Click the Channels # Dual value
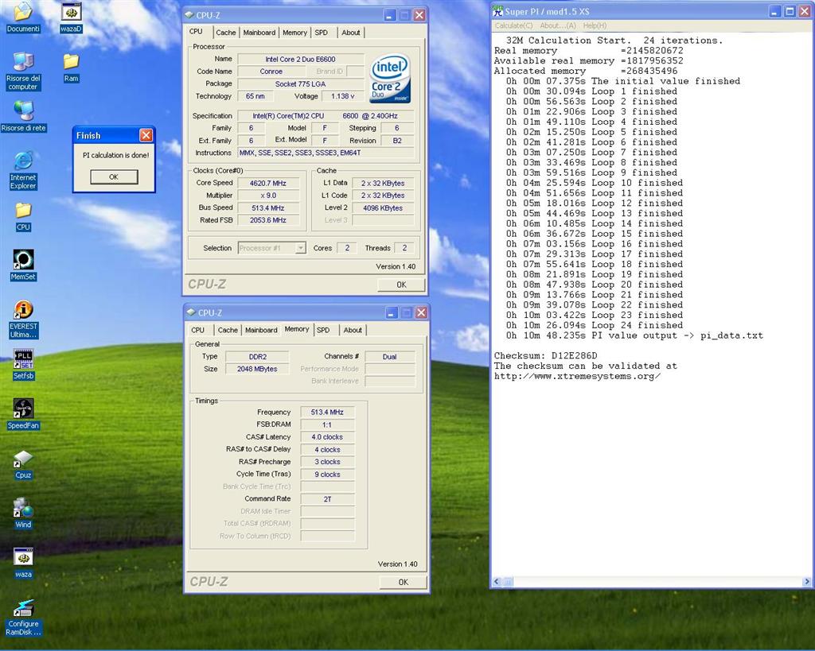Viewport: 815px width, 651px height. 390,357
